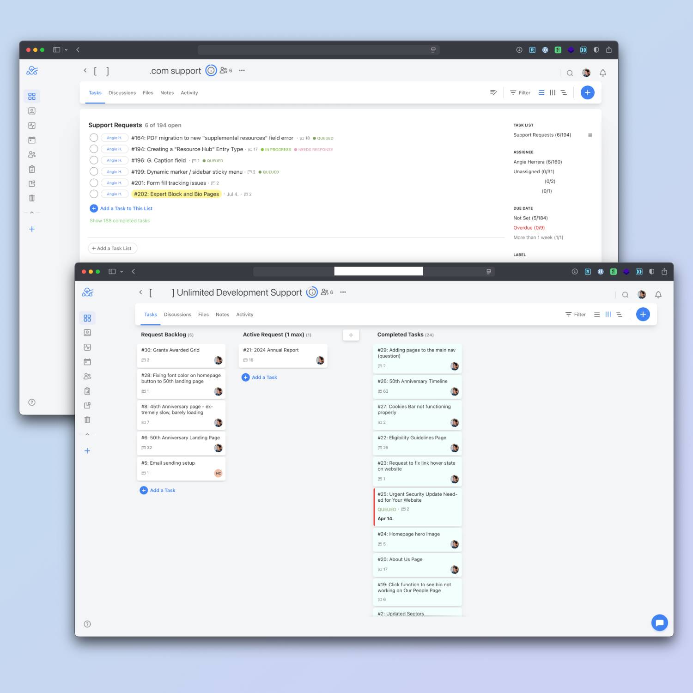The width and height of the screenshot is (693, 693).
Task: Click search icon in Unlimited Development Support window
Action: click(625, 295)
